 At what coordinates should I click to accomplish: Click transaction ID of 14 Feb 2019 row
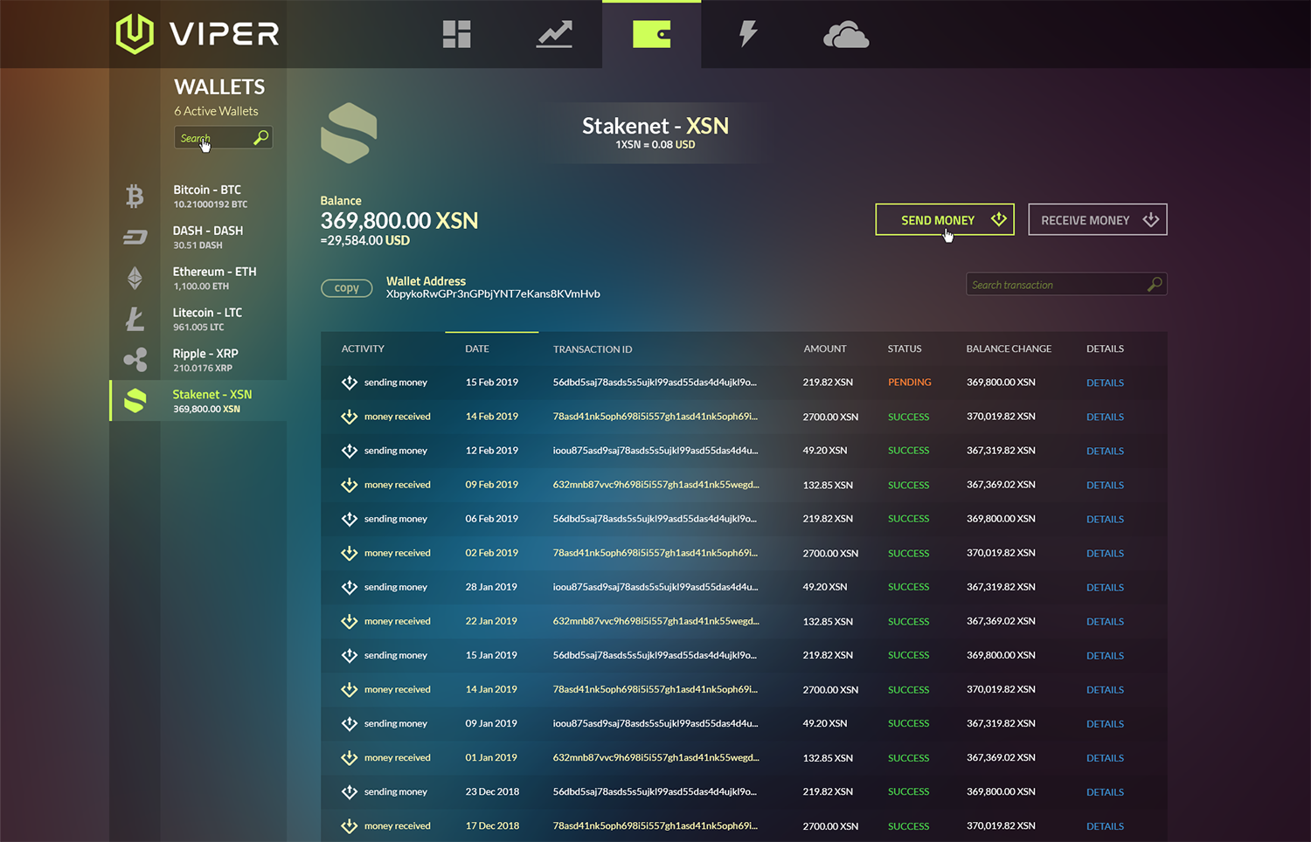(655, 416)
